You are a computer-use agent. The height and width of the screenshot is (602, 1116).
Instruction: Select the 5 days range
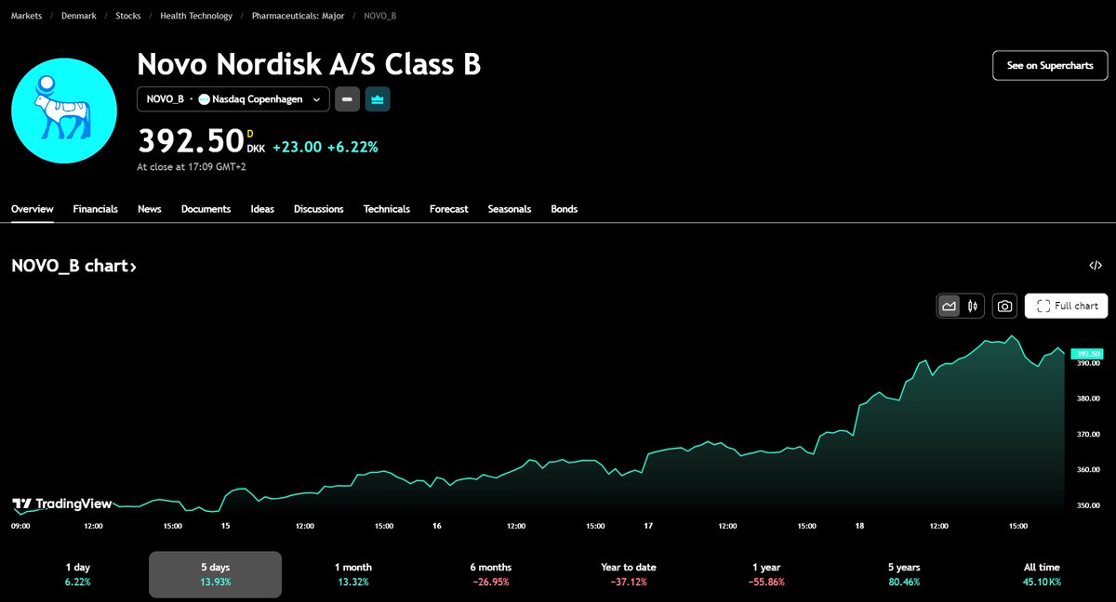point(216,574)
